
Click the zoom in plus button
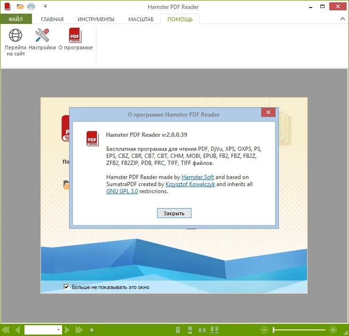(x=333, y=330)
